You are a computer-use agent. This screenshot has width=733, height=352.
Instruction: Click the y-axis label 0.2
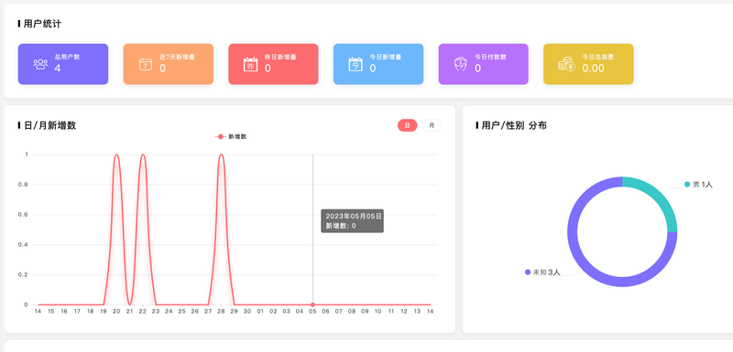23,274
